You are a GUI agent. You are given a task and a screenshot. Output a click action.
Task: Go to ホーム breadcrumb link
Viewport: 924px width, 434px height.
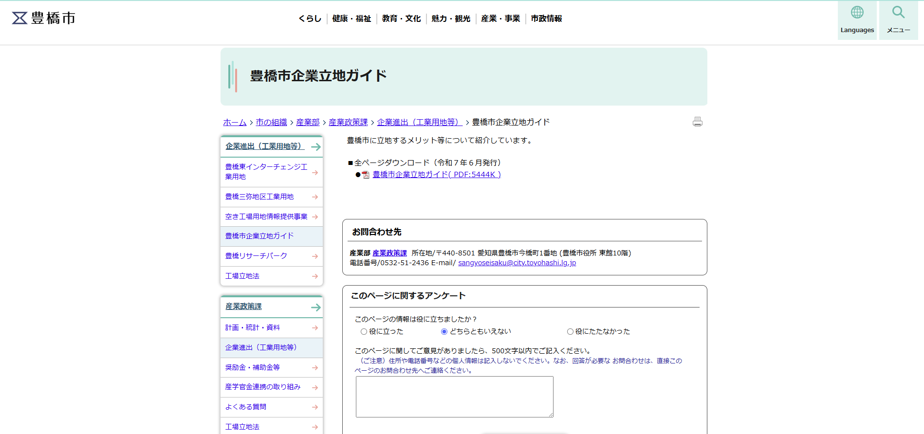point(235,122)
